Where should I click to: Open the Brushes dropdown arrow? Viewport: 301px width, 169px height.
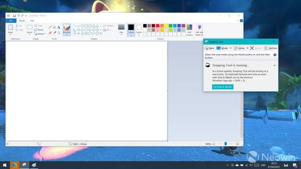pyautogui.click(x=67, y=35)
